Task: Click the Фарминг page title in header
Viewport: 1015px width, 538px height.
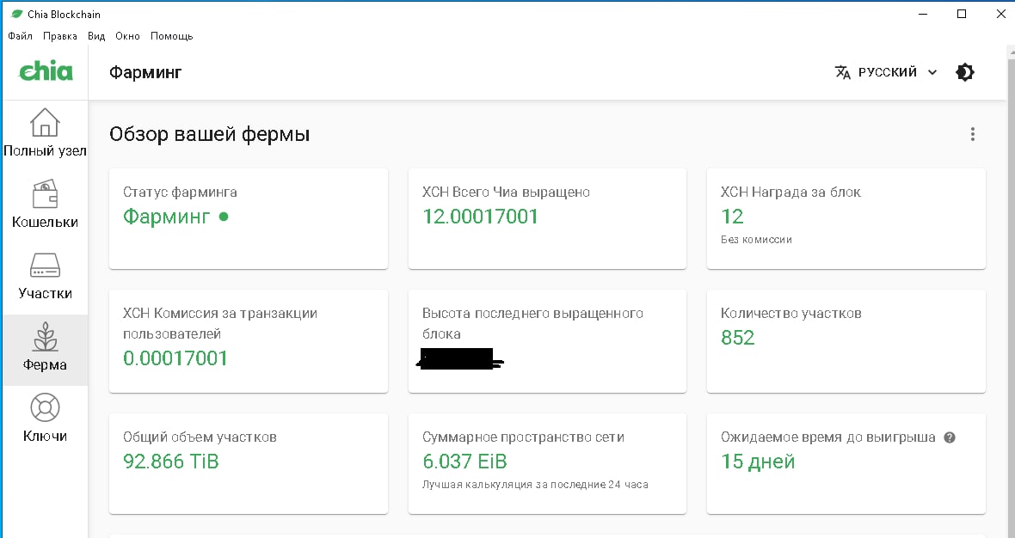Action: (x=145, y=72)
